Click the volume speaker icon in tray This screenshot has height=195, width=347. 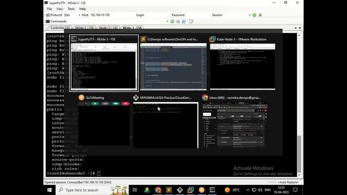coord(260,190)
